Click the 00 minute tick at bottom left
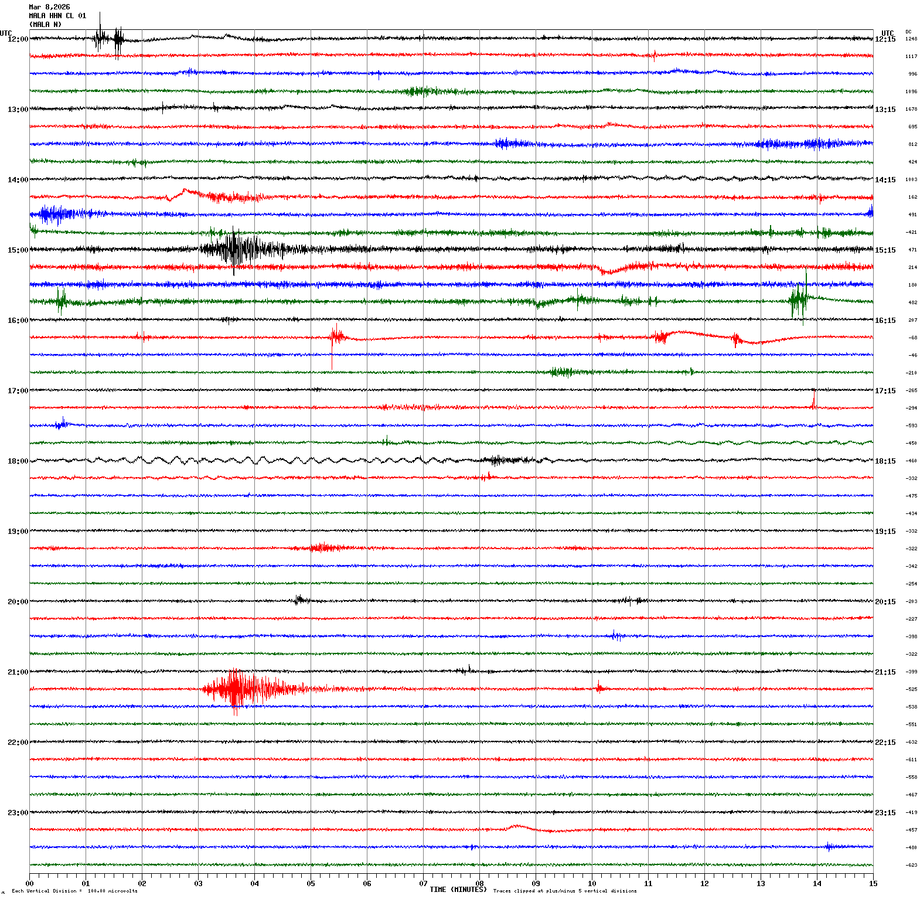 click(x=29, y=884)
